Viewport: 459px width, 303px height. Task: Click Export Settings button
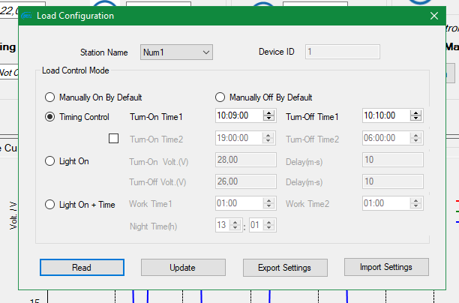click(284, 268)
